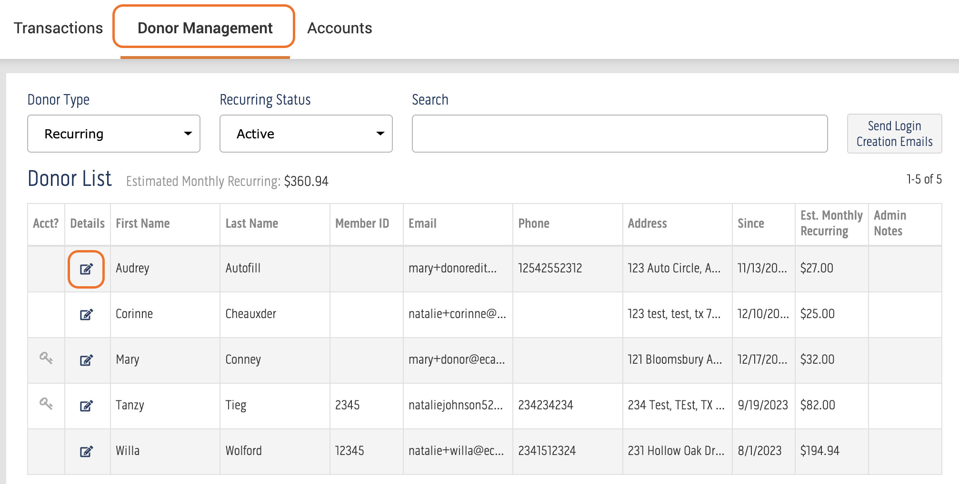
Task: Expand the Donor Type dropdown
Action: [114, 134]
